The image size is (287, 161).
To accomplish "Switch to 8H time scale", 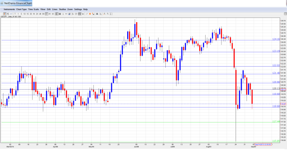I will [x=43, y=14].
